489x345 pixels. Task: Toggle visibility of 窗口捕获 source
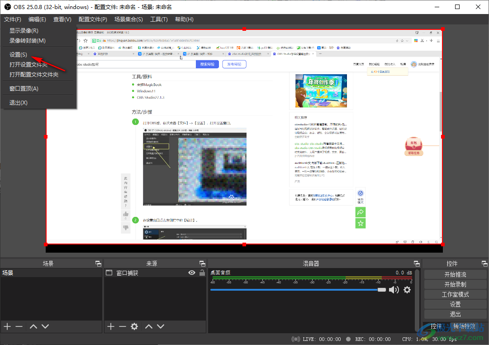[192, 273]
